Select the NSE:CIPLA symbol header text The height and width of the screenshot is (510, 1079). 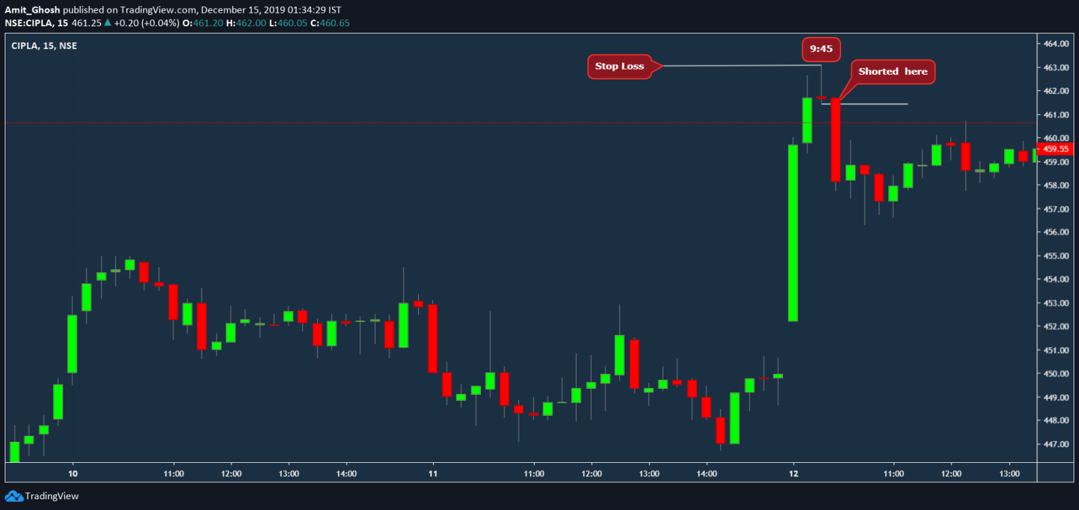(29, 23)
